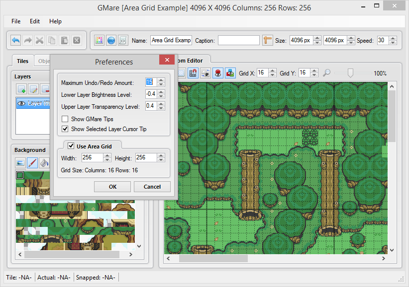Image resolution: width=409 pixels, height=287 pixels.
Task: Click the zoom slider handle
Action: (350, 73)
